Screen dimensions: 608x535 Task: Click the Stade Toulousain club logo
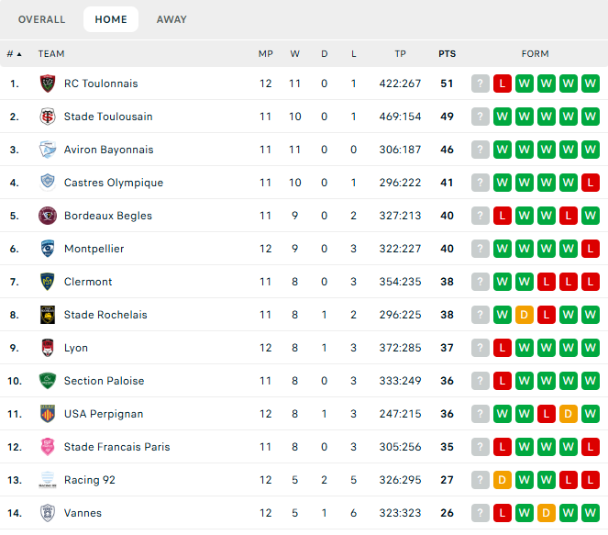(48, 117)
